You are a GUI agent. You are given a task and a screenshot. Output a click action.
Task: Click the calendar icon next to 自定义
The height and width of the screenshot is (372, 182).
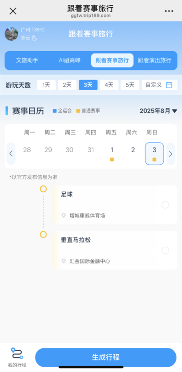169,85
